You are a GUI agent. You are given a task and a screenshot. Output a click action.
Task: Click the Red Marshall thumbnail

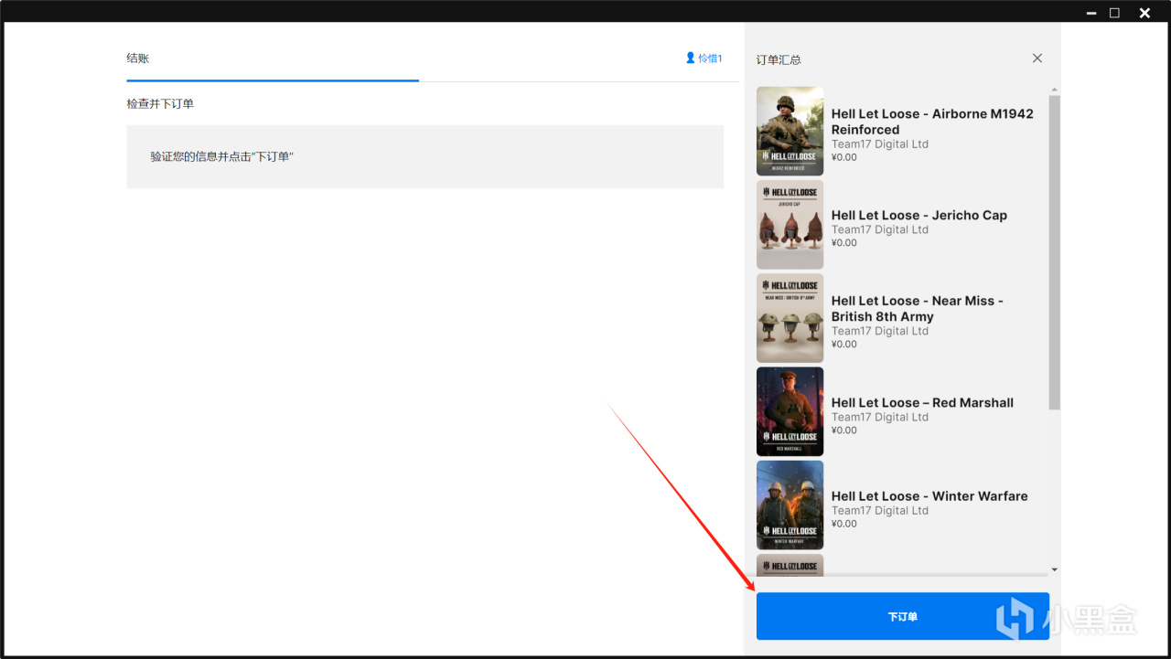pyautogui.click(x=790, y=411)
